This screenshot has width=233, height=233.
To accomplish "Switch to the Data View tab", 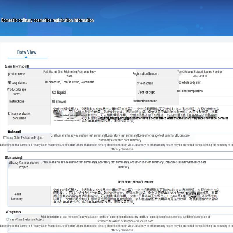I will 27,52.
